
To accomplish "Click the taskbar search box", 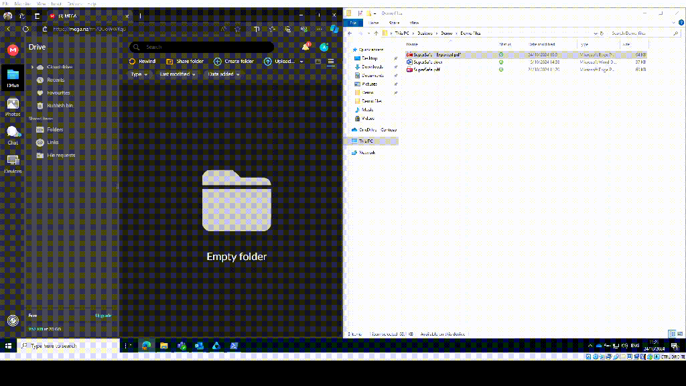I will pos(69,346).
